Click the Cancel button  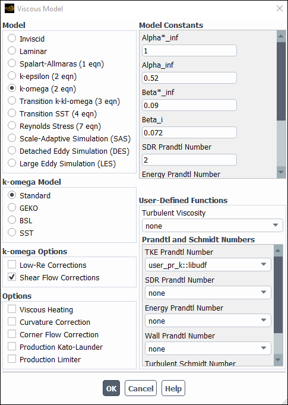tap(141, 388)
